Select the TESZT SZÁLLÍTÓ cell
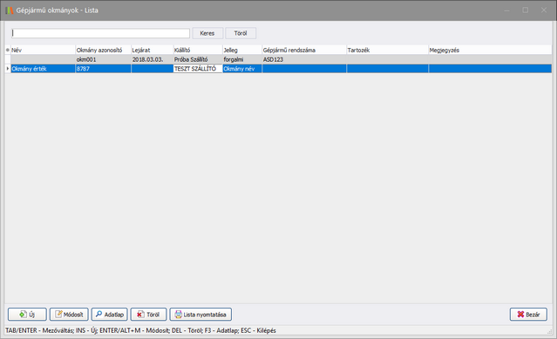 coord(198,69)
